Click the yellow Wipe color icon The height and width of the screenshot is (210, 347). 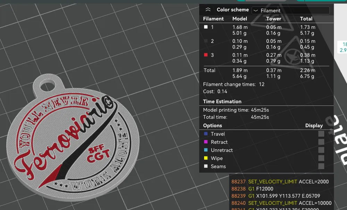[x=206, y=158]
